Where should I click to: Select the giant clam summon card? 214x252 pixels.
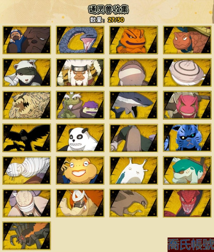pos(187,73)
